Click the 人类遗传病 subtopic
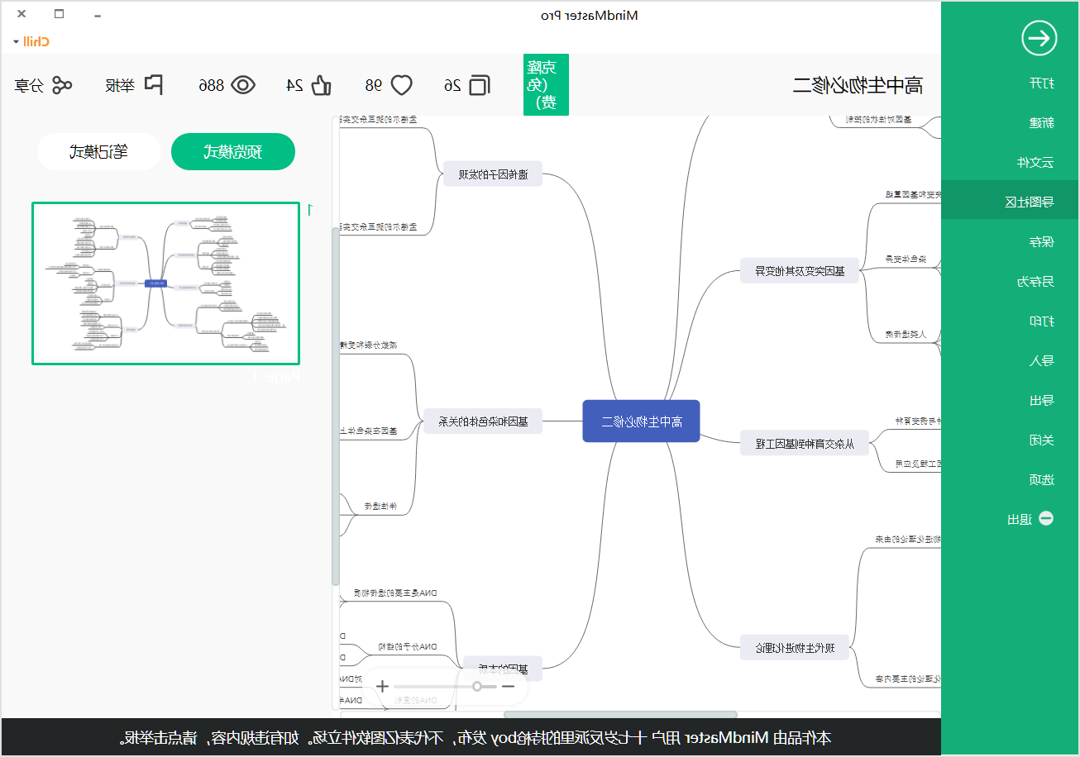1080x757 pixels. pyautogui.click(x=906, y=335)
